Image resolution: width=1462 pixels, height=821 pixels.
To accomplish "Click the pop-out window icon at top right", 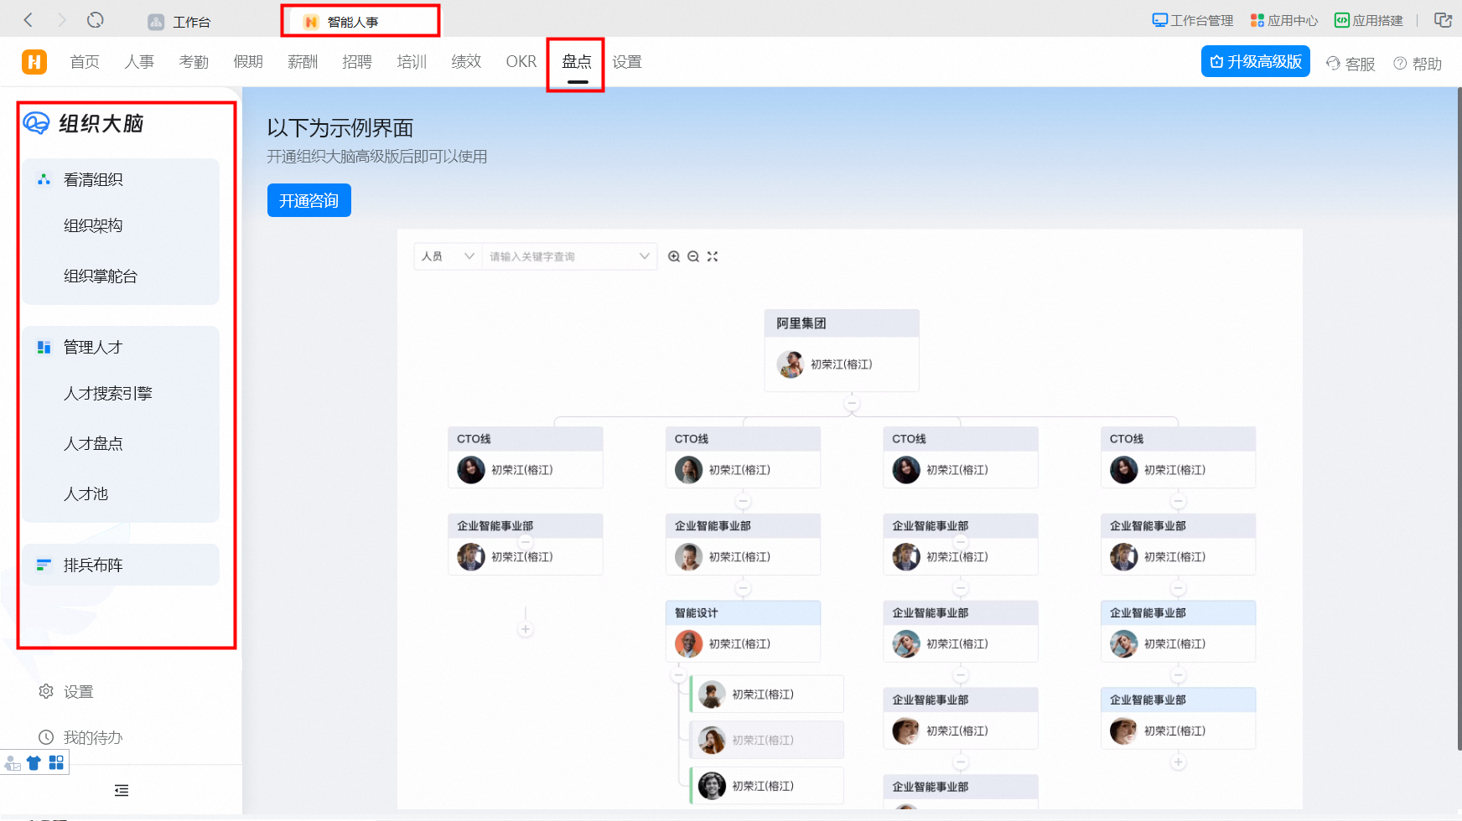I will point(1443,20).
